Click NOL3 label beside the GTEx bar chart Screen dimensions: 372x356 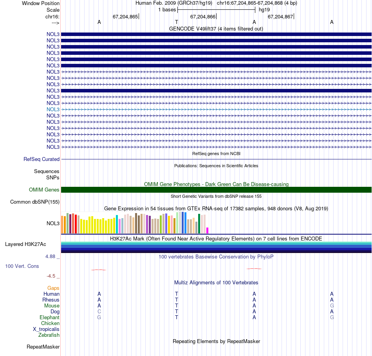click(x=53, y=223)
